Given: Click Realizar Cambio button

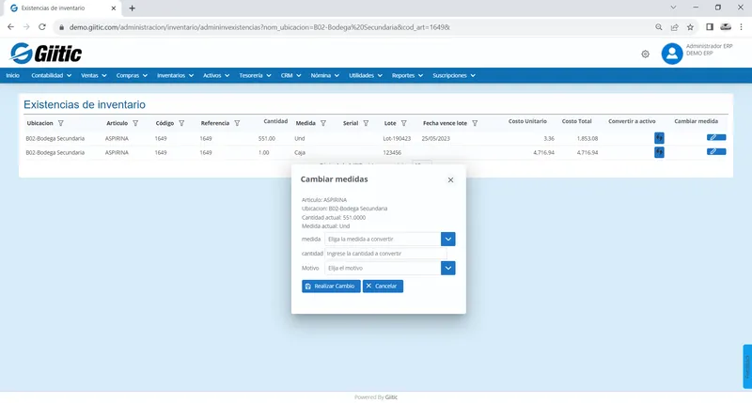Looking at the screenshot, I should [x=331, y=287].
